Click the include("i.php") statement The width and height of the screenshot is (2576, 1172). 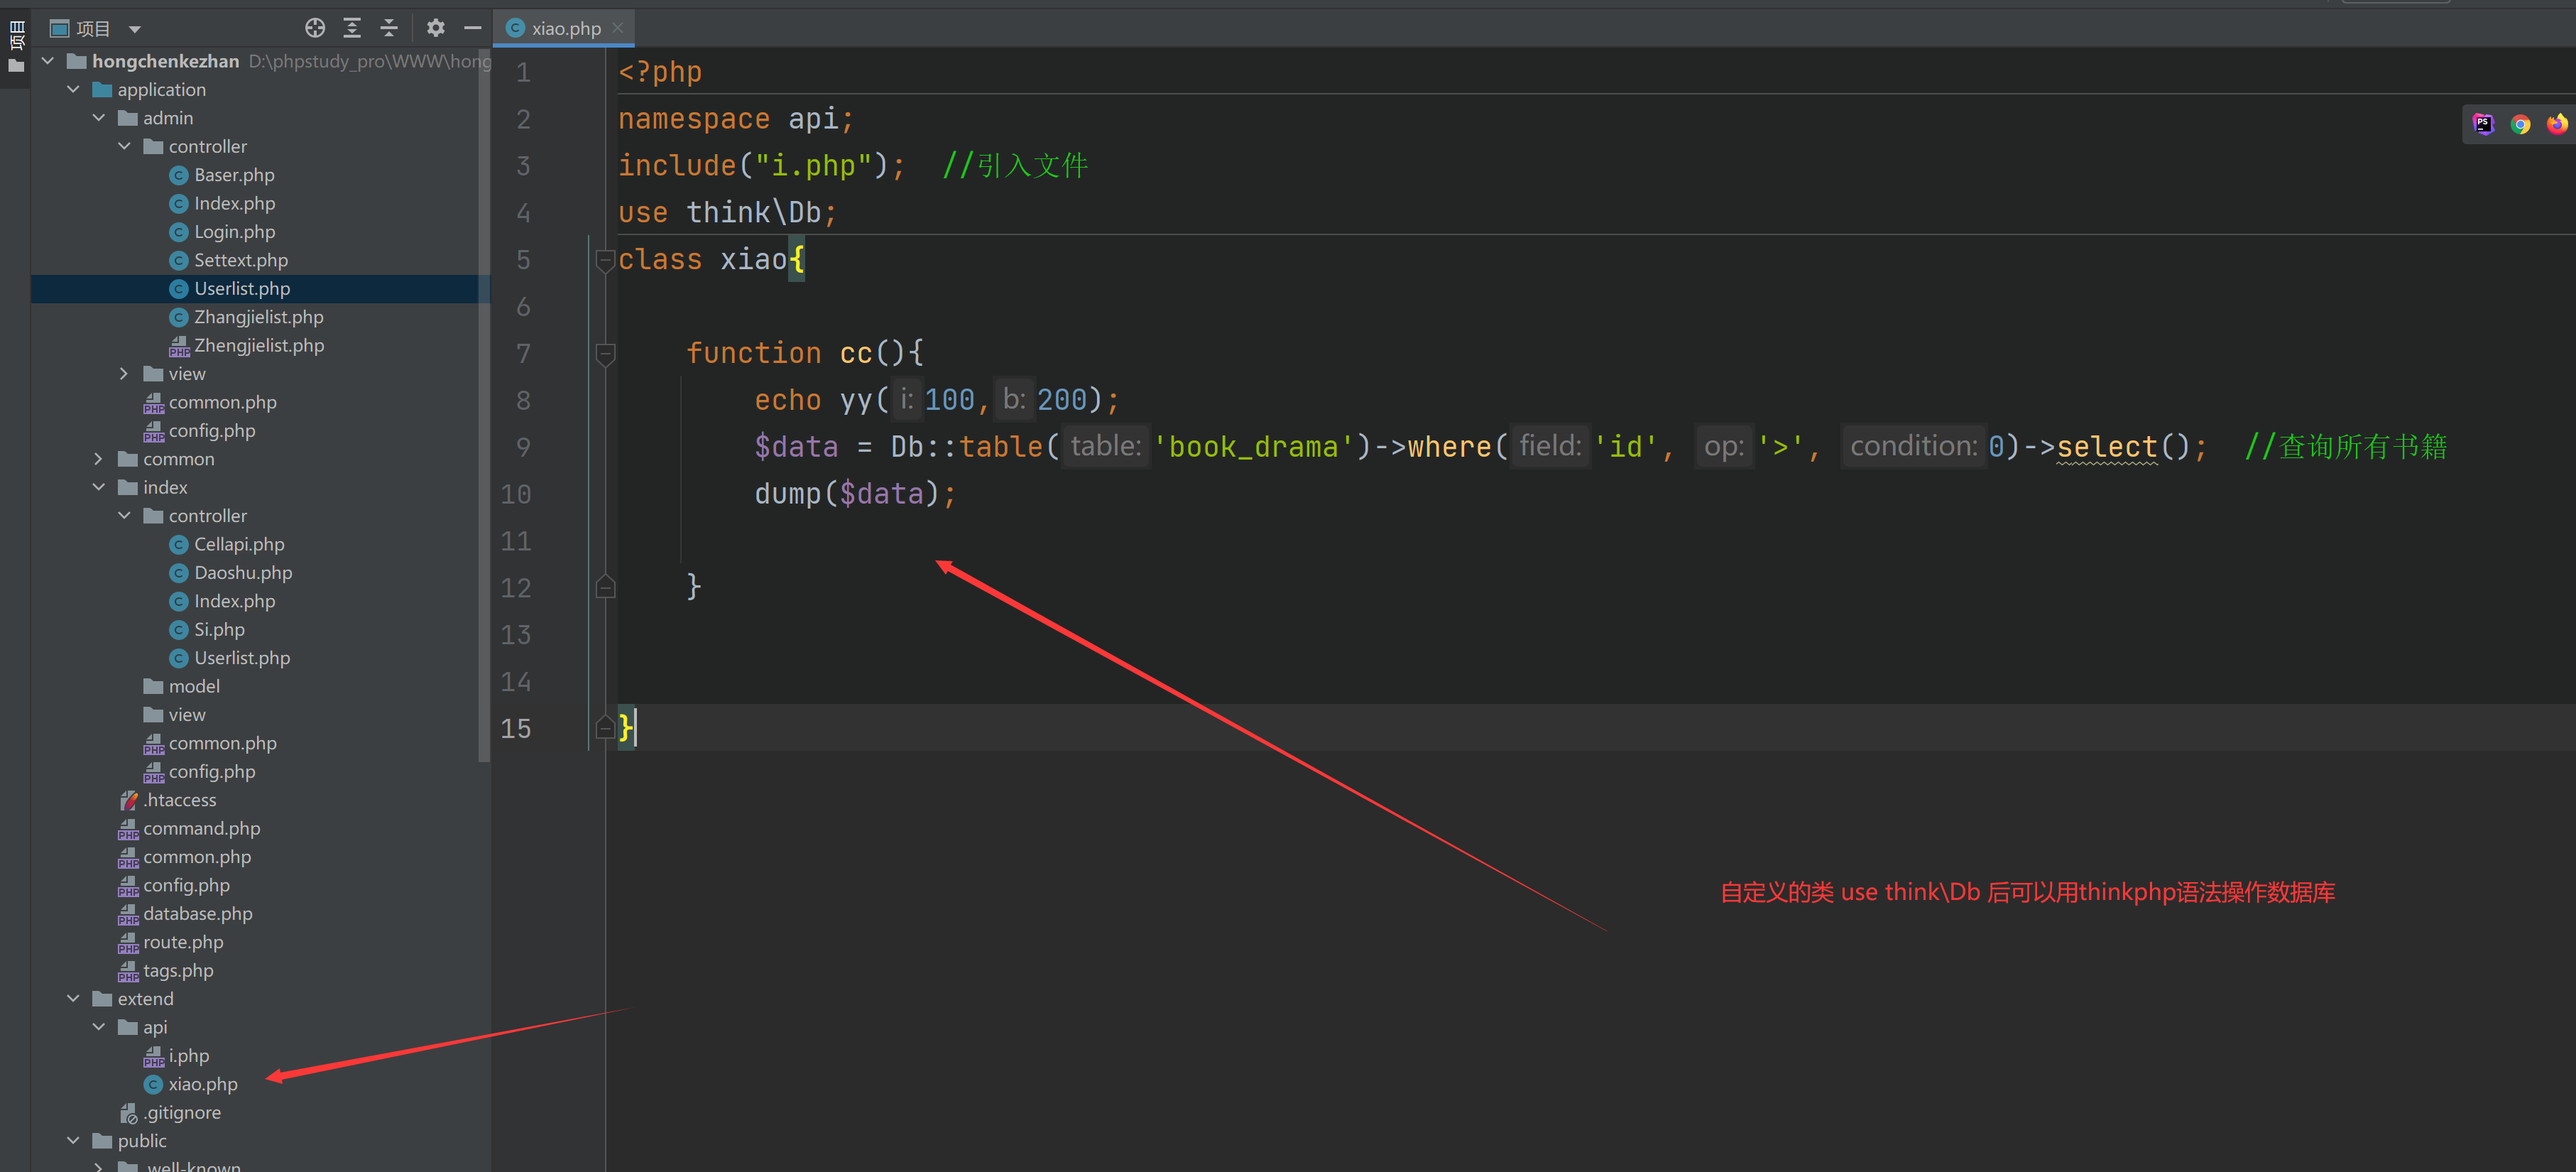pos(761,165)
